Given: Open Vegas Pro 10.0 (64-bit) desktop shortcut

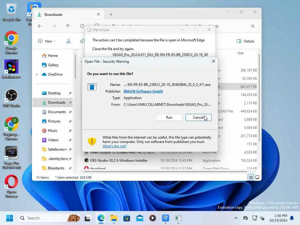Looking at the screenshot, I should click(x=11, y=158).
